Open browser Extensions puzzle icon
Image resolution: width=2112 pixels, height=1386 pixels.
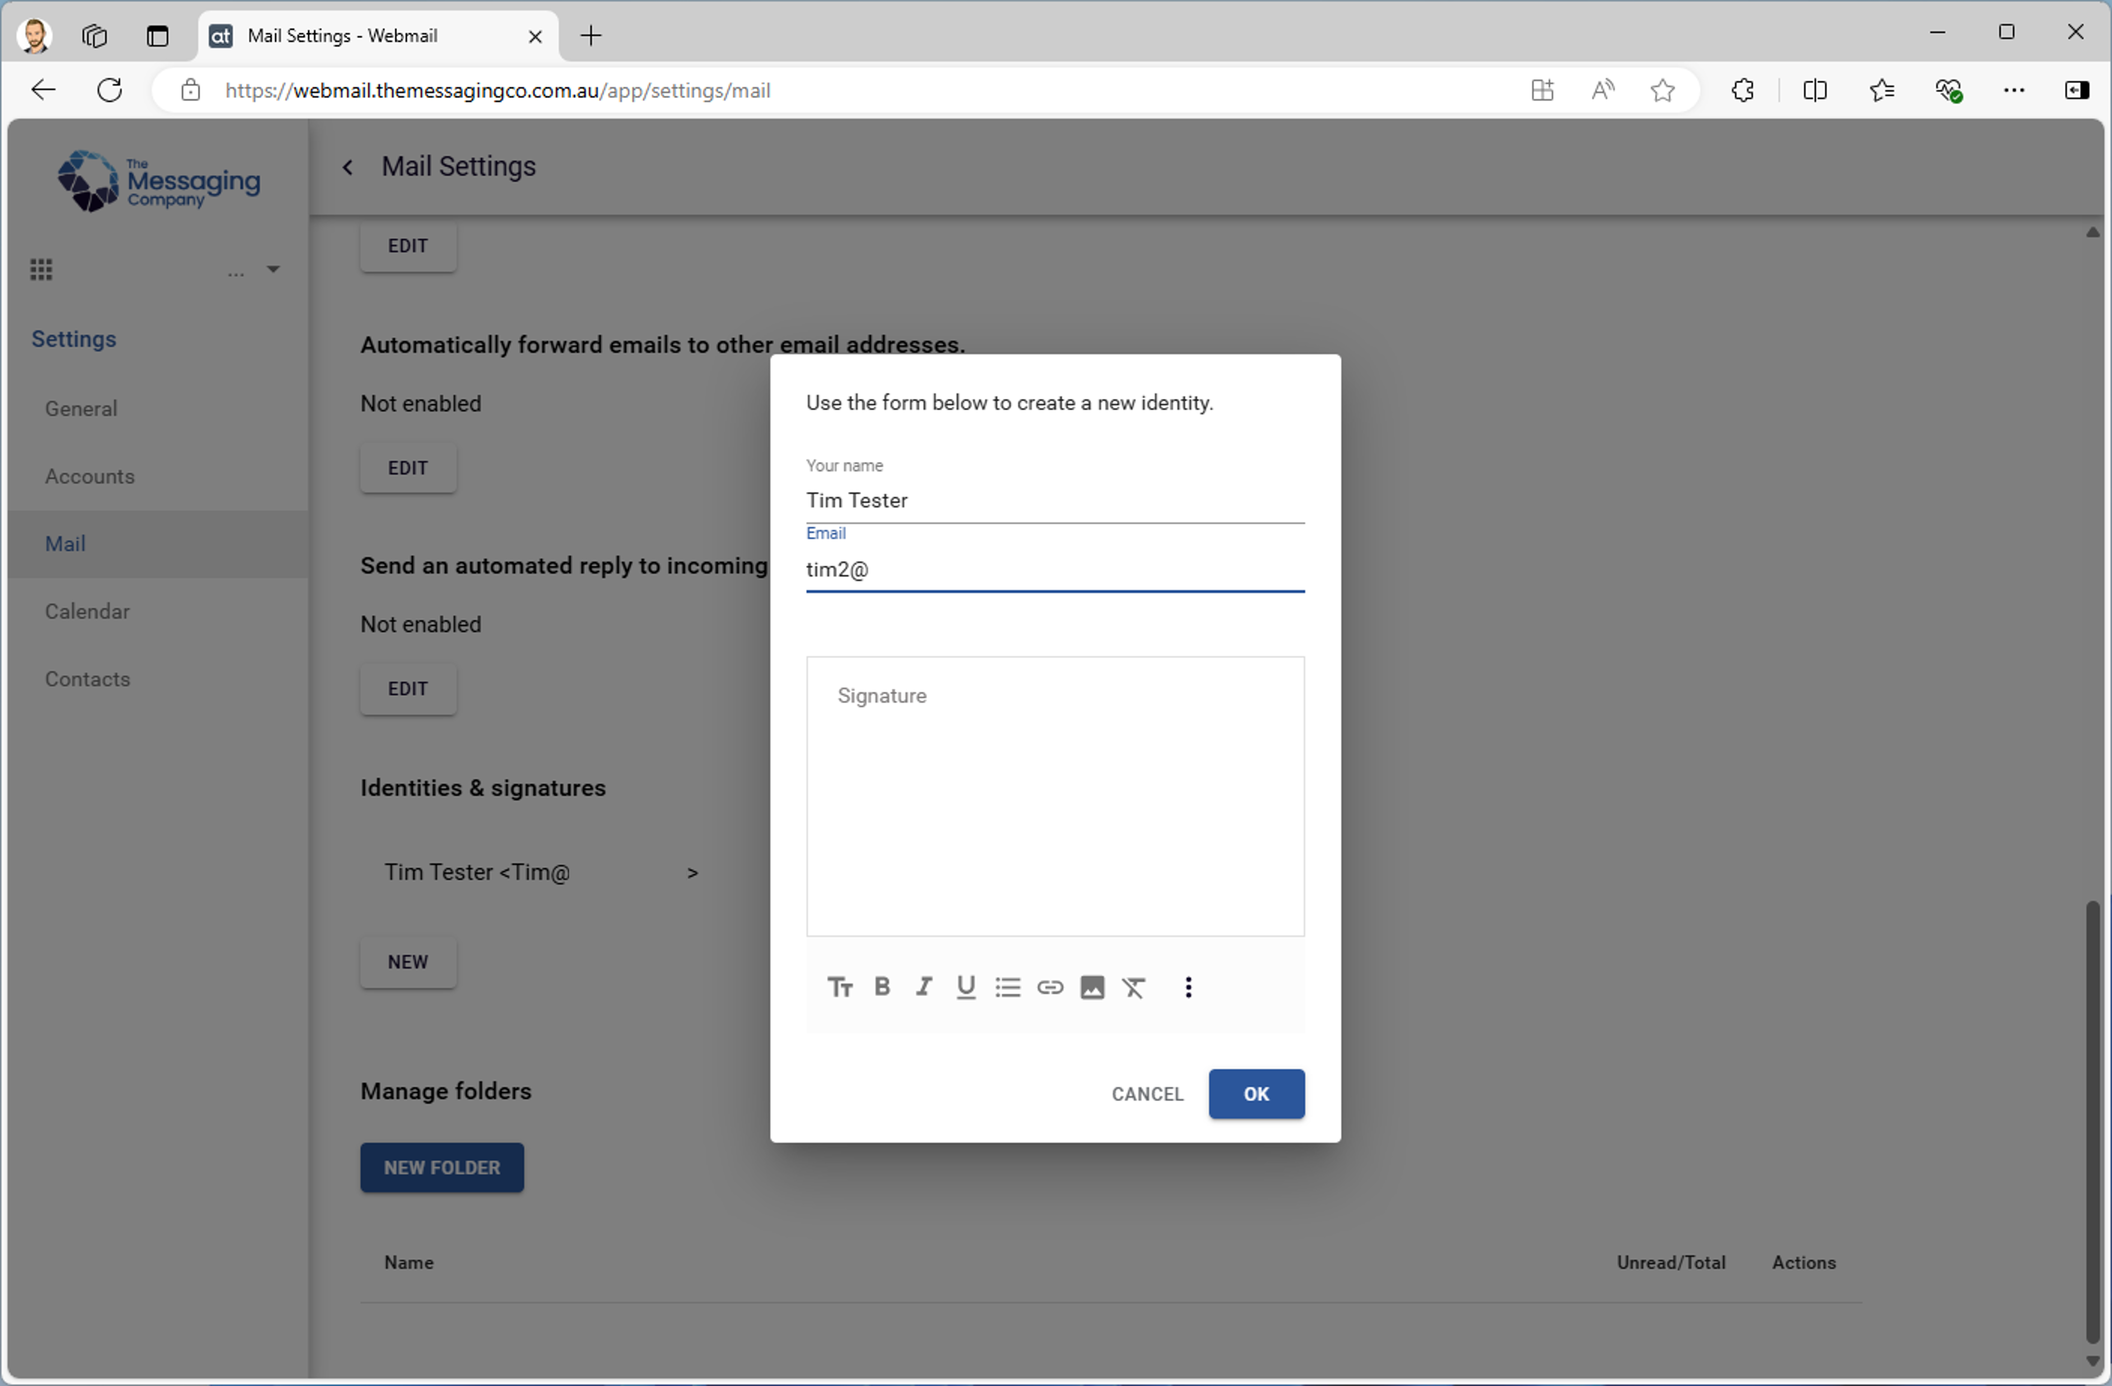[1743, 90]
